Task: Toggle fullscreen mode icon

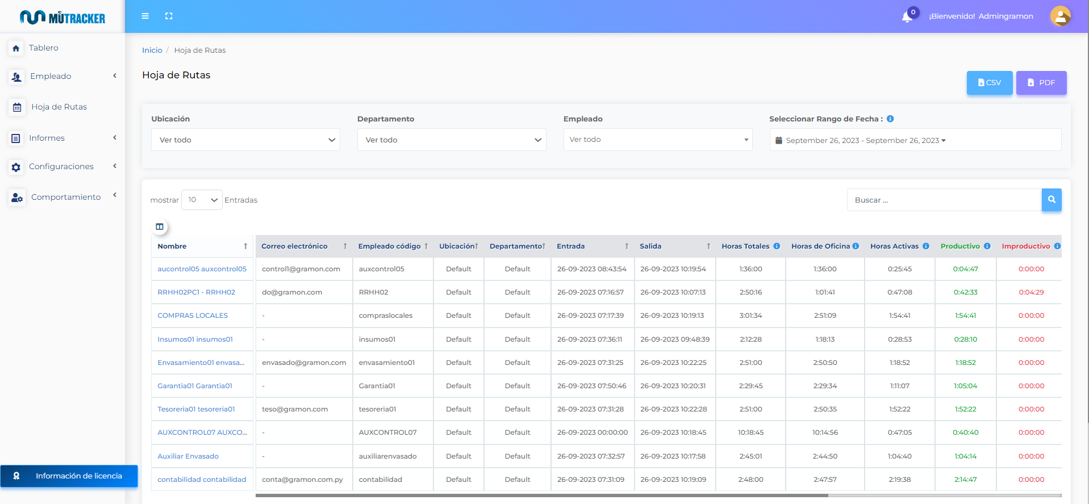Action: [x=169, y=16]
